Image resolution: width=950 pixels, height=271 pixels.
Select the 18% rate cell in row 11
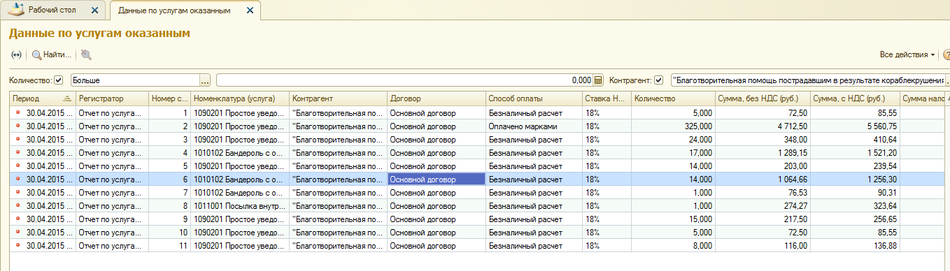coord(607,245)
